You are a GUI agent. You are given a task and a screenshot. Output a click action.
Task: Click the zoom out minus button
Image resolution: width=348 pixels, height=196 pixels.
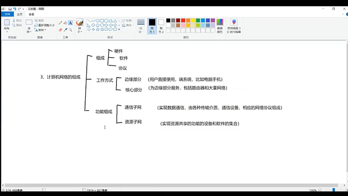tap(320, 190)
